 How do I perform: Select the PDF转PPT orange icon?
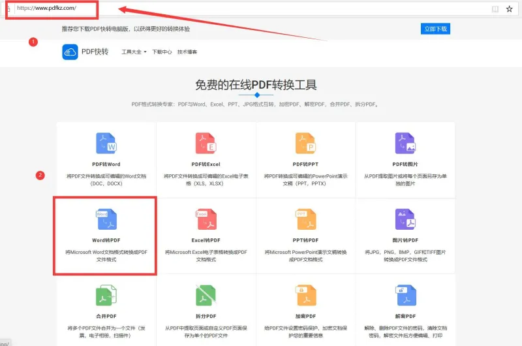(305, 143)
